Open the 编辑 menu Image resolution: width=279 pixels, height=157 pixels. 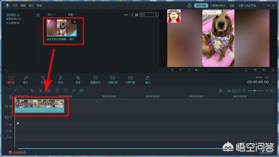pos(23,6)
